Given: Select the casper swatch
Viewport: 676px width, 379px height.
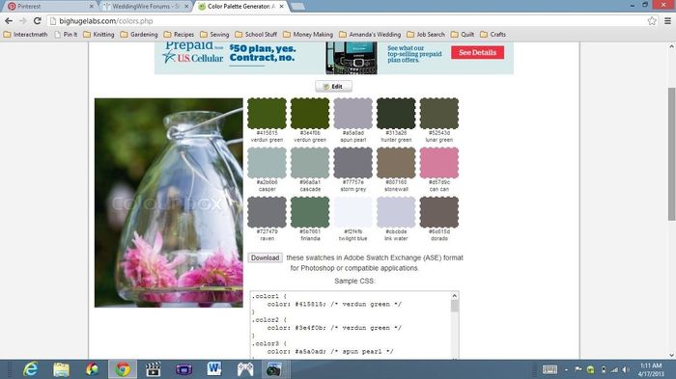Looking at the screenshot, I should [x=267, y=163].
